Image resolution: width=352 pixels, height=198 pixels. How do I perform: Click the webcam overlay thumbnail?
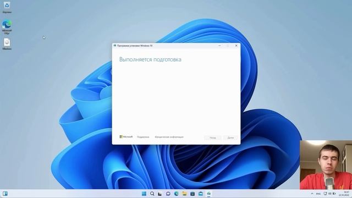[326, 165]
